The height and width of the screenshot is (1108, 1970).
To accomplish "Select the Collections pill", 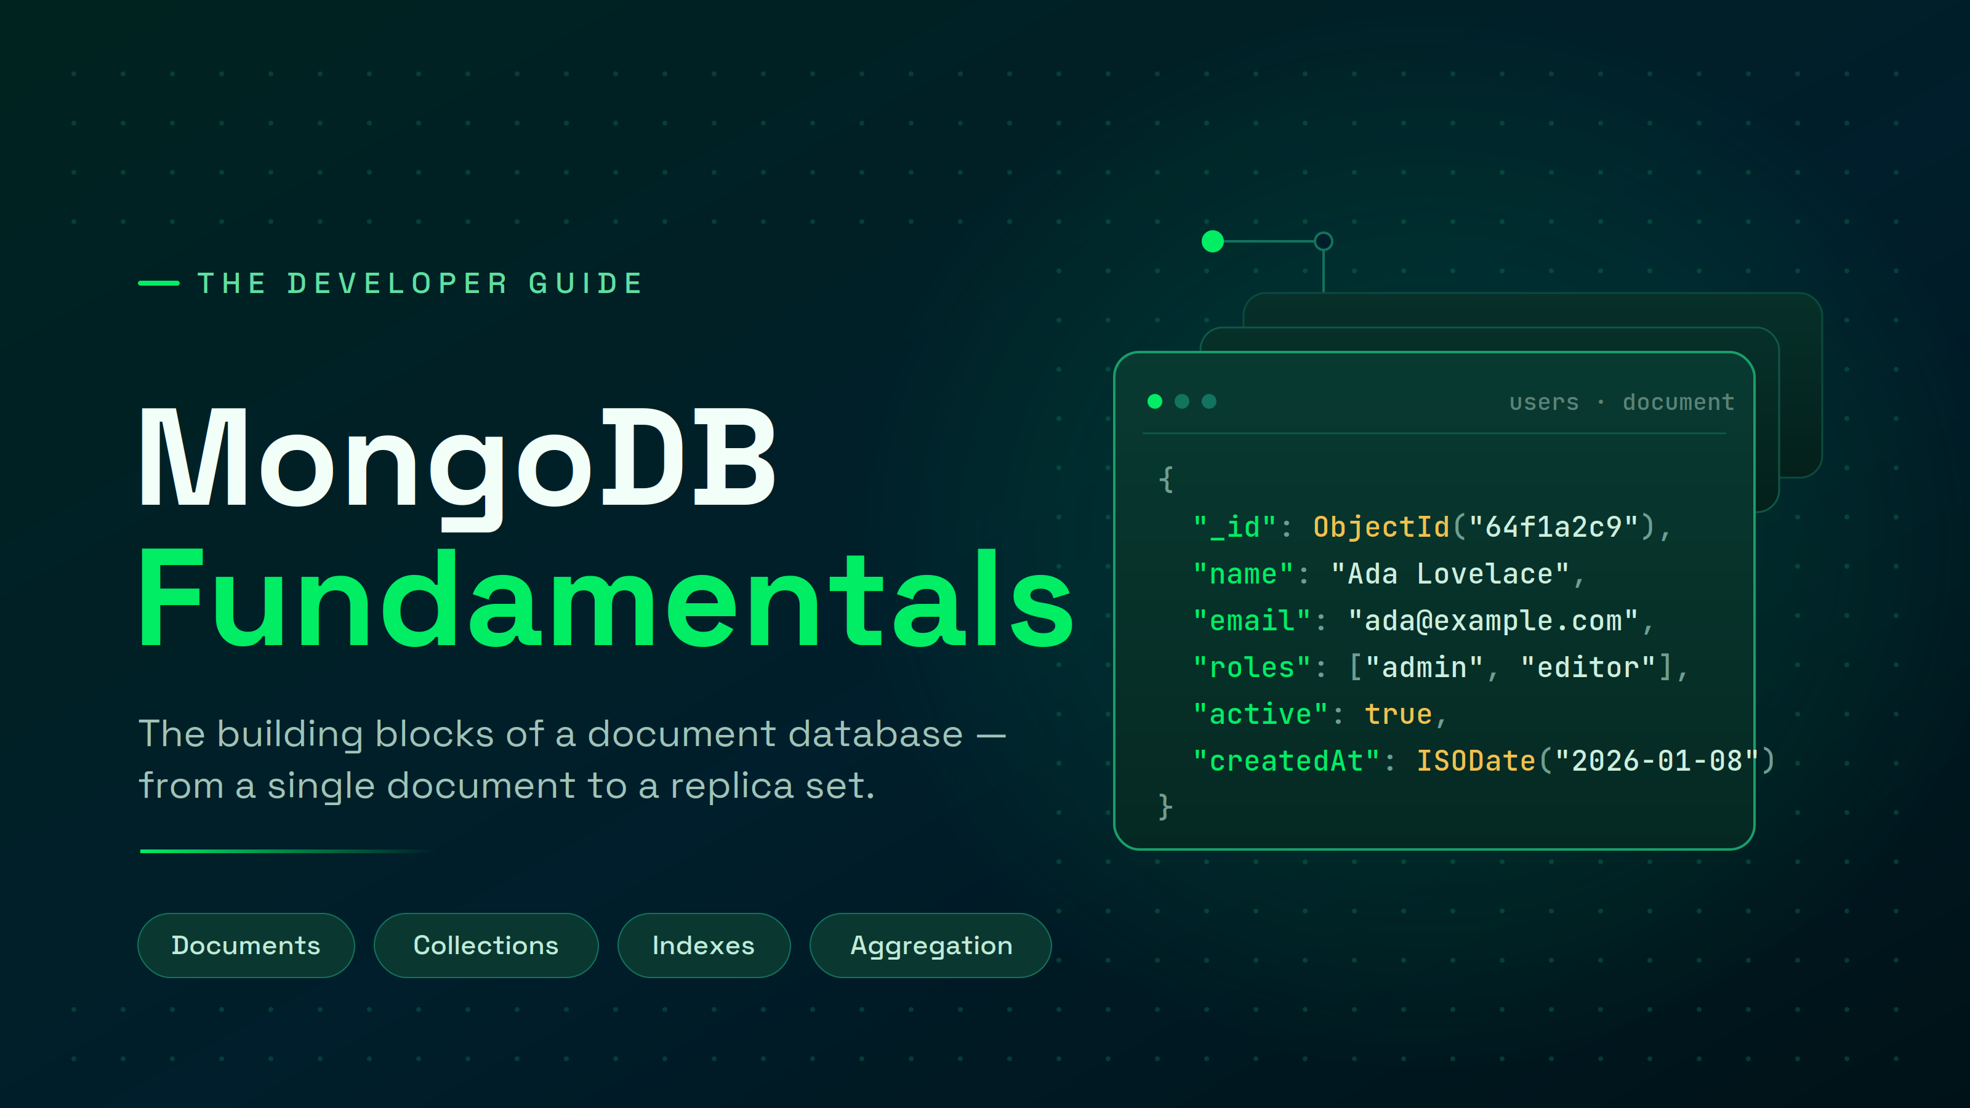I will (486, 945).
